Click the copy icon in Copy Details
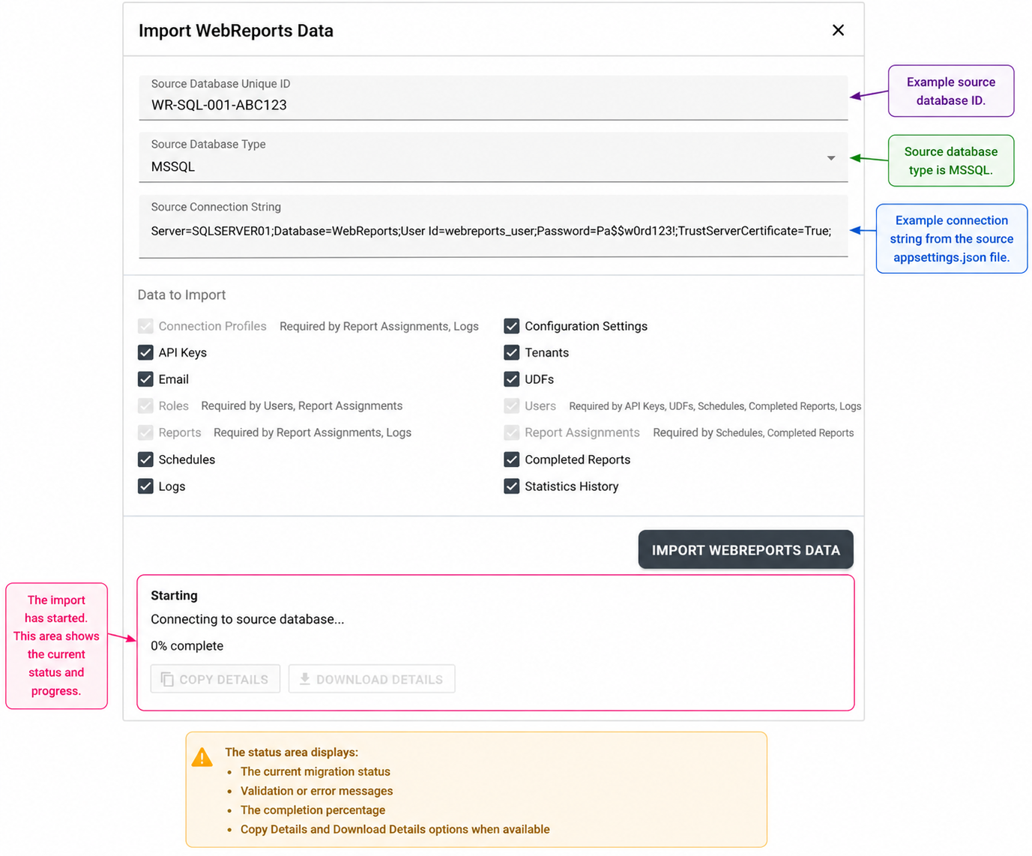 pos(167,679)
